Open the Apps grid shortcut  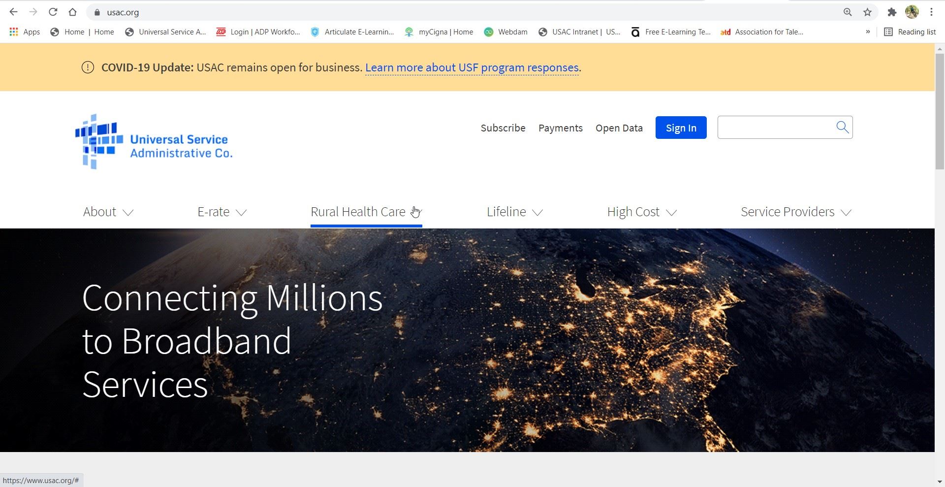click(25, 32)
